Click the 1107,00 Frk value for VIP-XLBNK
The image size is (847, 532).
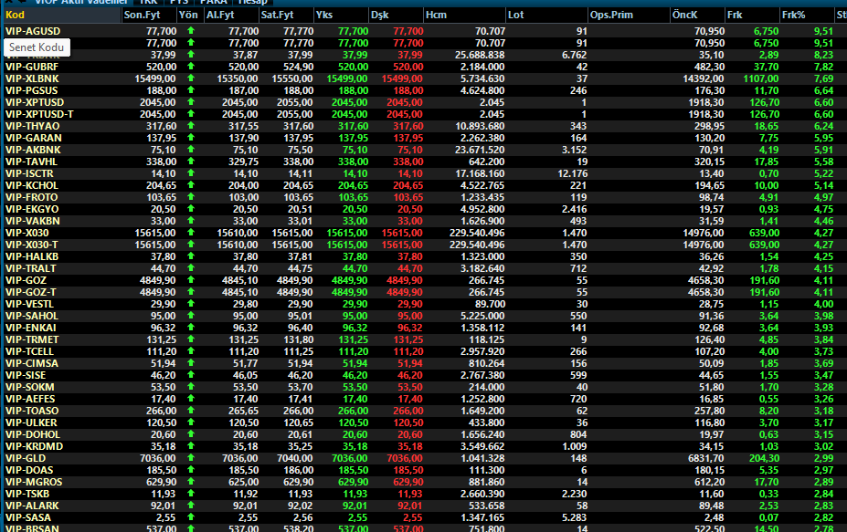click(760, 78)
